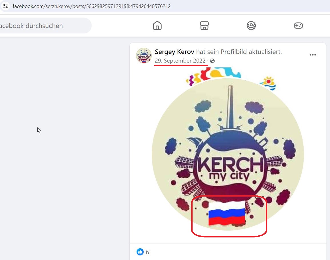The width and height of the screenshot is (330, 260).
Task: Click the site settings icon in address bar
Action: [6, 6]
